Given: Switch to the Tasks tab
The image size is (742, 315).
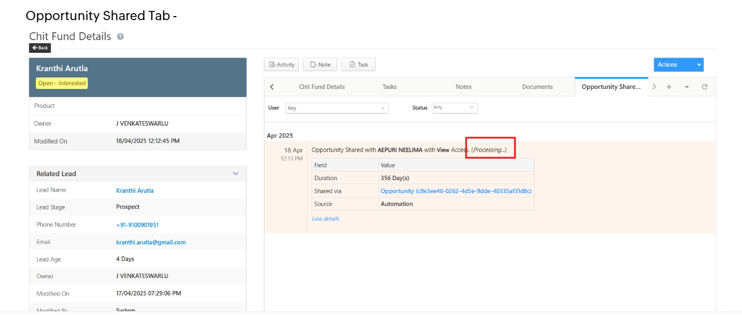Looking at the screenshot, I should (x=389, y=87).
